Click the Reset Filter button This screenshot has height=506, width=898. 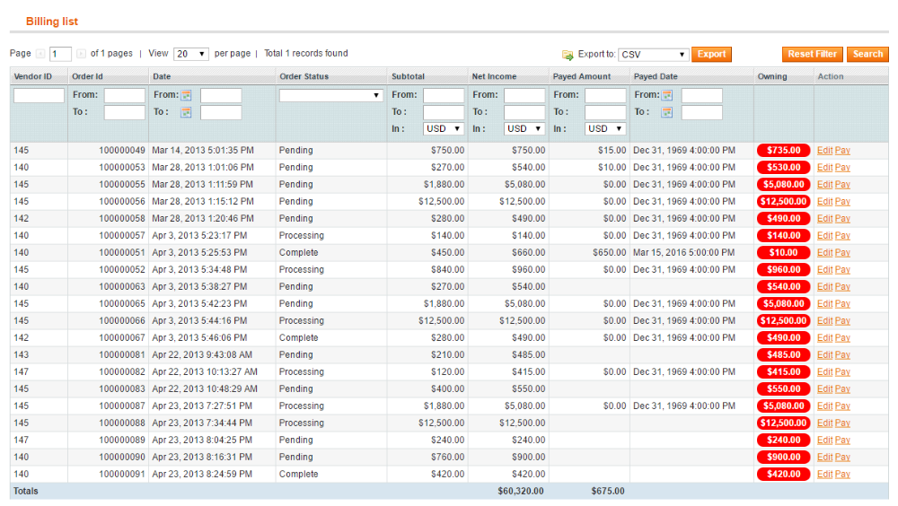point(812,55)
